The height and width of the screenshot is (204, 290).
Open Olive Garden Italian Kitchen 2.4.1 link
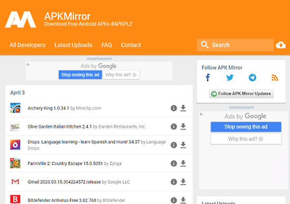(60, 127)
